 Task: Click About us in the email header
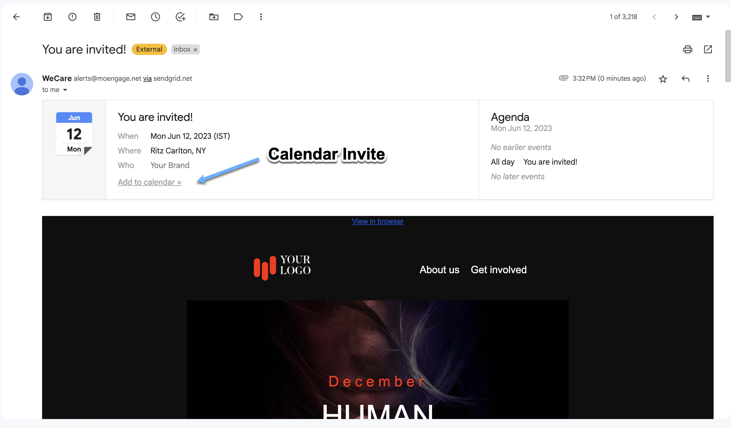coord(439,270)
